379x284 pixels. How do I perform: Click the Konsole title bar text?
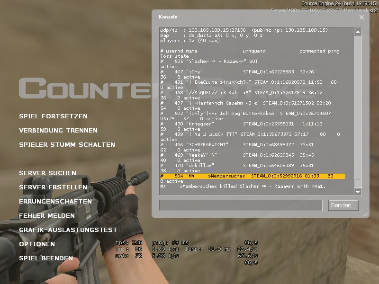coord(168,17)
